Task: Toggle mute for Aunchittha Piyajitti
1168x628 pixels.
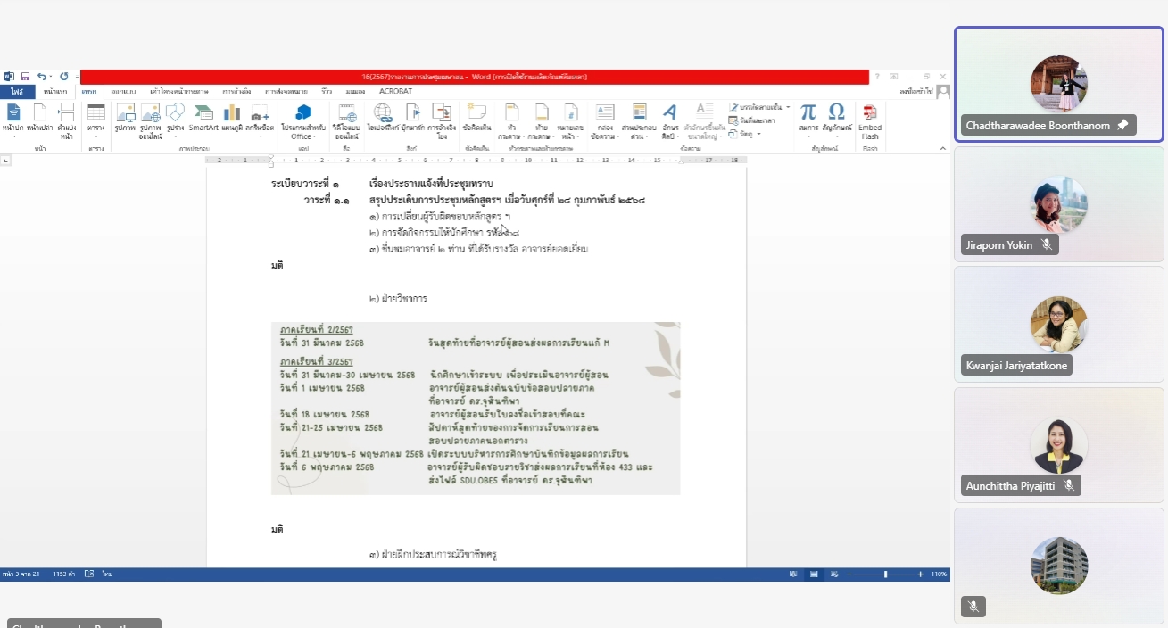Action: point(1068,486)
